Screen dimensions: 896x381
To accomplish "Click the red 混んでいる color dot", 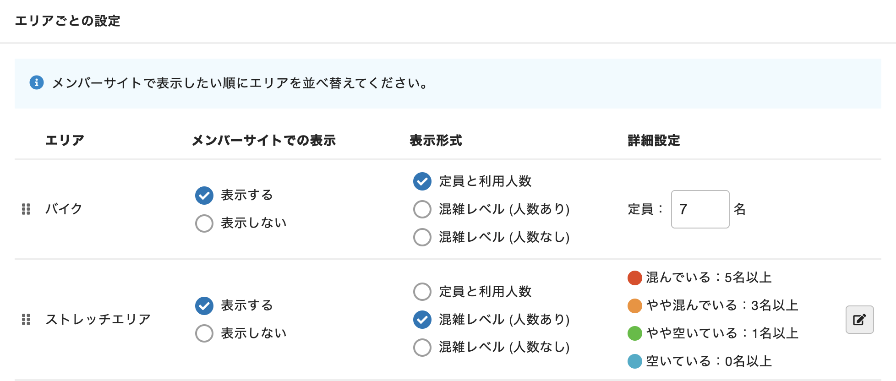I will [635, 278].
